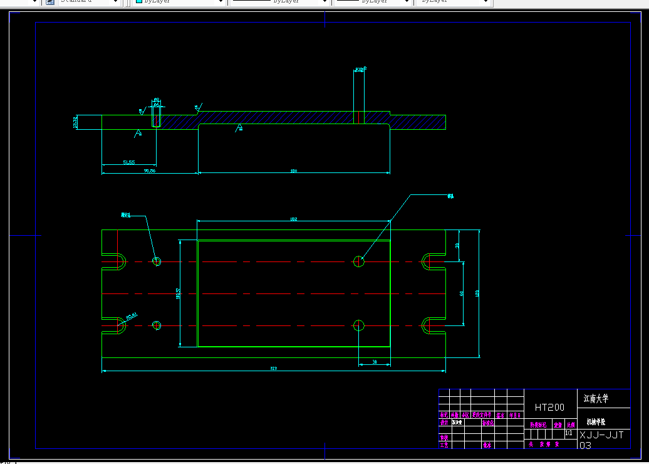Open the Standard text style dropdown
Screen dimensions: 649x464
pyautogui.click(x=115, y=2)
